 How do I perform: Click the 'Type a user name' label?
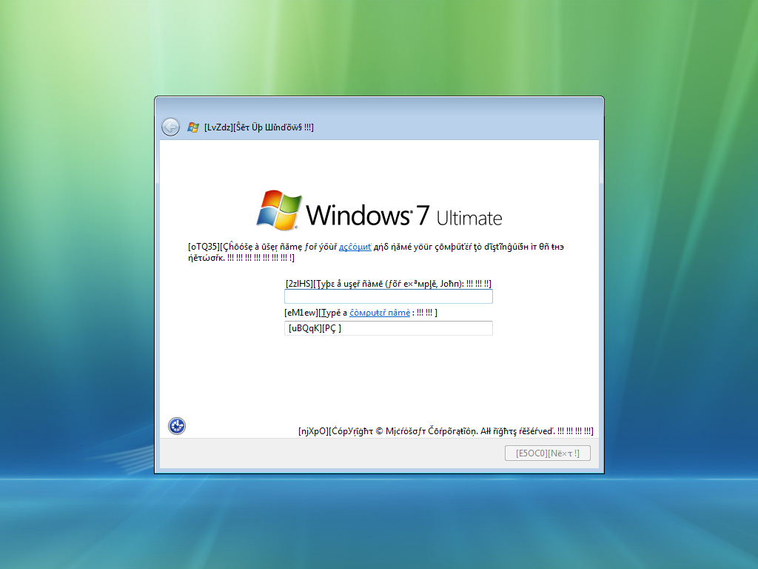(388, 284)
